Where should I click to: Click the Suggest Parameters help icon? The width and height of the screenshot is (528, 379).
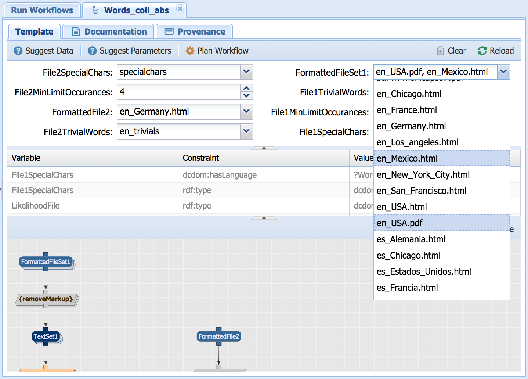92,51
